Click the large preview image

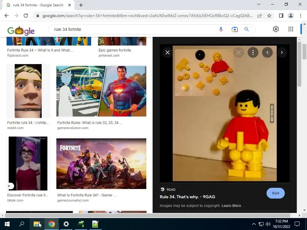click(225, 114)
